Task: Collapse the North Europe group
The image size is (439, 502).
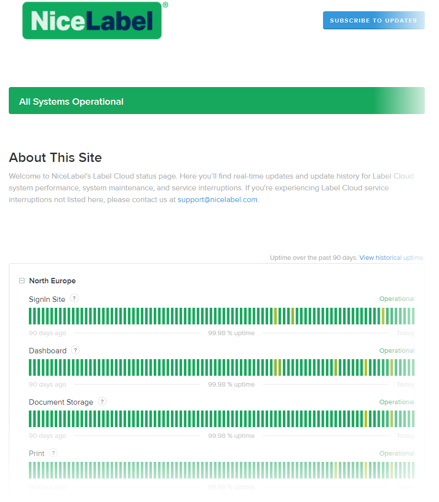Action: [22, 281]
